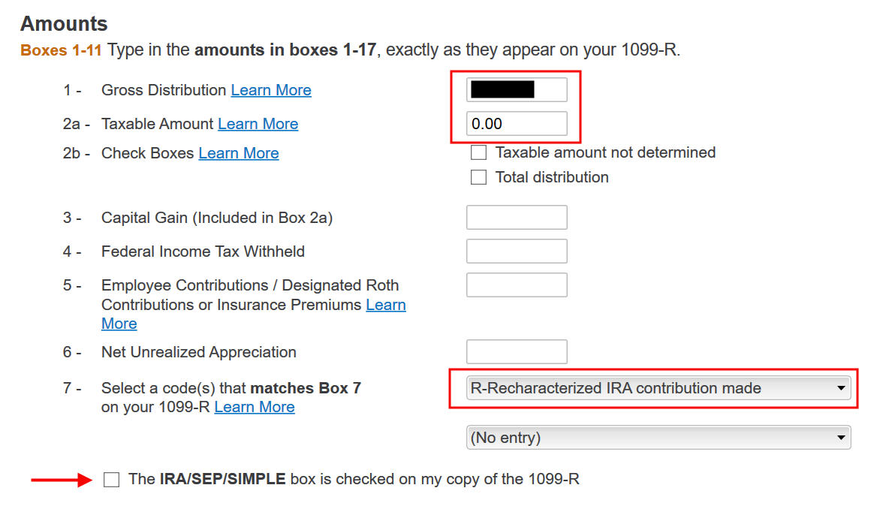
Task: Click the Capital Gain input box
Action: (517, 217)
